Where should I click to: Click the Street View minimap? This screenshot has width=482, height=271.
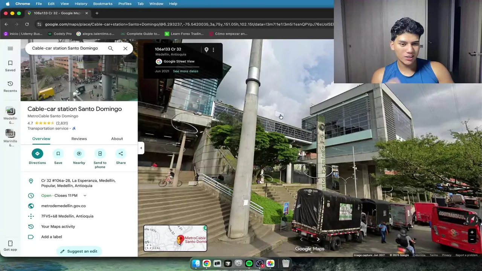pyautogui.click(x=175, y=238)
